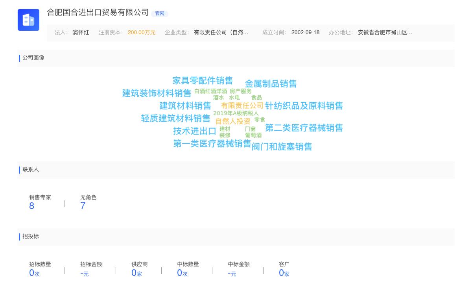Select word cloud tag 酒水
The height and width of the screenshot is (296, 472).
(x=218, y=98)
